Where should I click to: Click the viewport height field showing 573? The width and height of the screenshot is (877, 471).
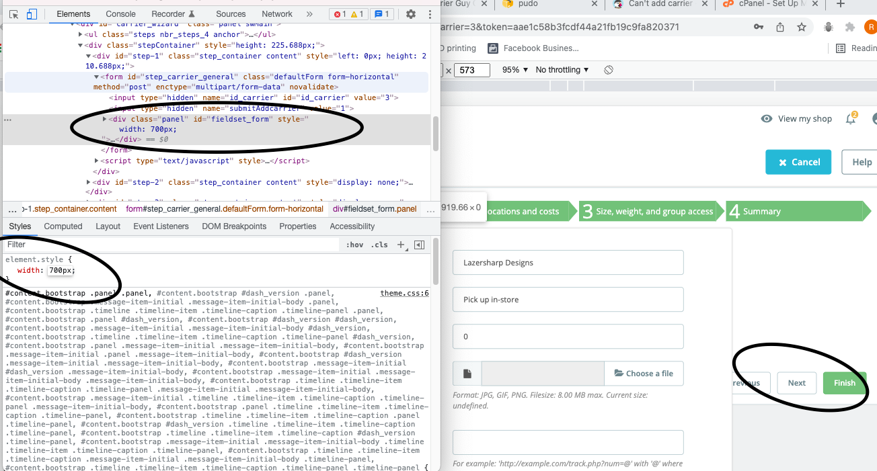472,70
